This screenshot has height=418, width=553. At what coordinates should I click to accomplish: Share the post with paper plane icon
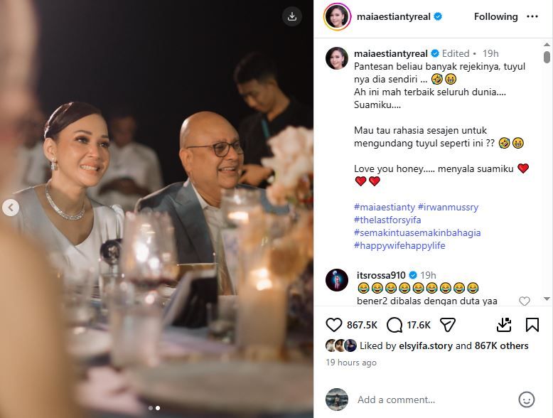448,325
